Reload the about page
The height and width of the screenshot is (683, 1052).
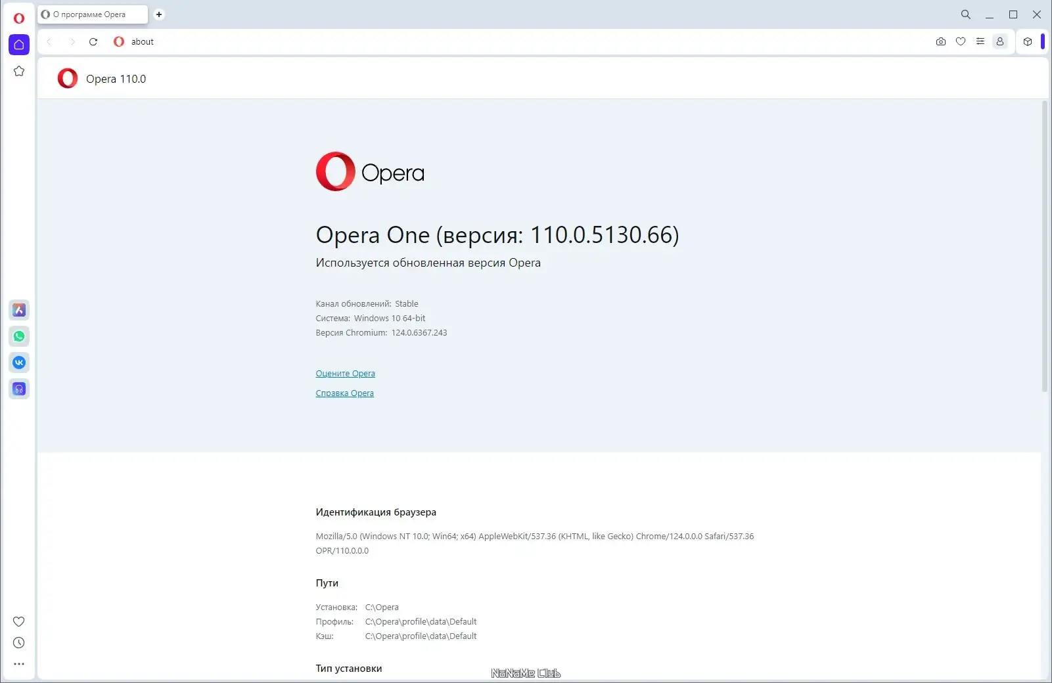(x=93, y=41)
